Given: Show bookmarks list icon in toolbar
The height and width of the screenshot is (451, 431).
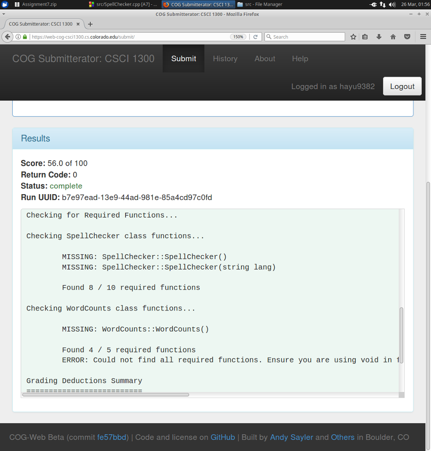Looking at the screenshot, I should point(365,37).
